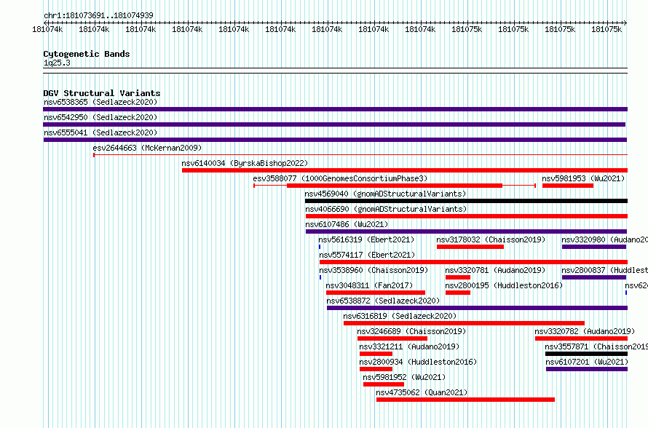Click the nsv6538365 (Sedlazeck2020) variant label

coord(100,102)
